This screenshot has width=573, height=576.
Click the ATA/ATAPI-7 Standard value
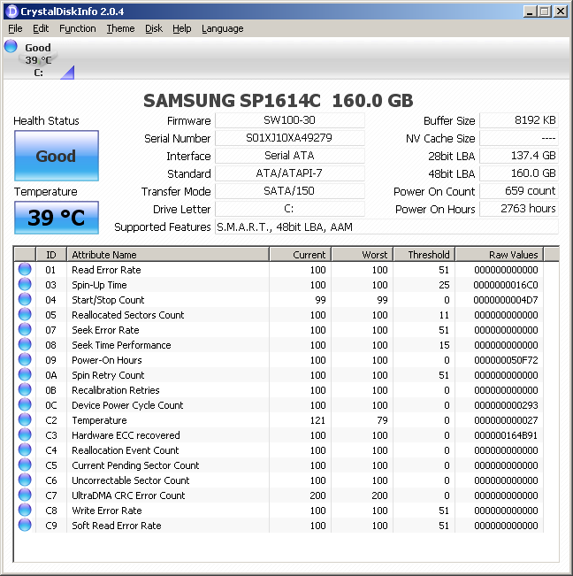(290, 173)
